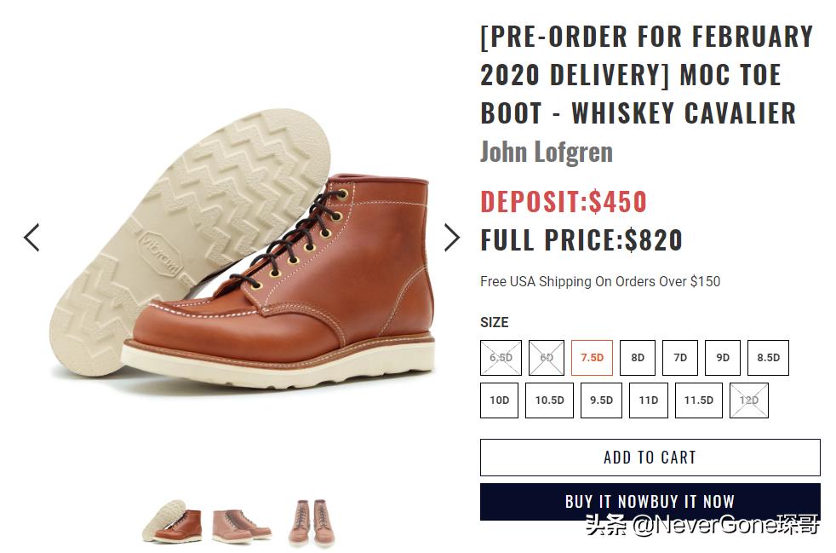Select size 7.5D option
The width and height of the screenshot is (836, 553).
pos(592,358)
